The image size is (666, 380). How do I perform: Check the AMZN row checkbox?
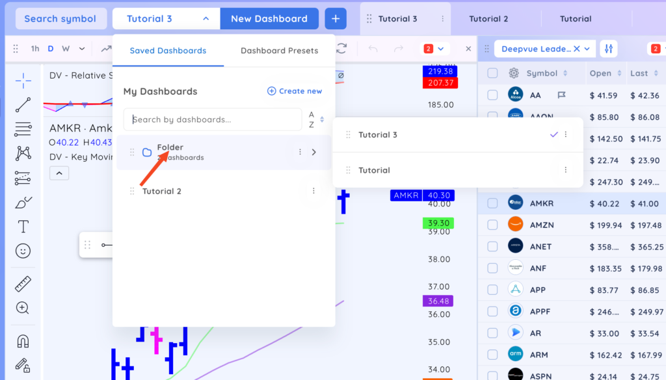pyautogui.click(x=492, y=225)
